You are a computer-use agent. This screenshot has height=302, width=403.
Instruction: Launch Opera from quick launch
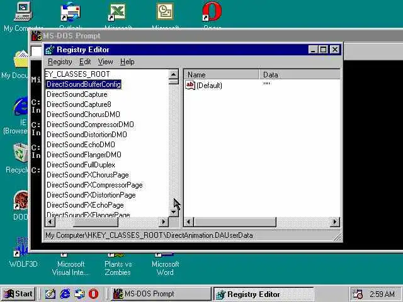94,294
